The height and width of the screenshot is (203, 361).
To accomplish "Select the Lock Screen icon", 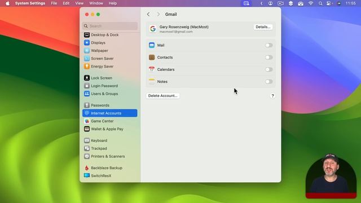I will tap(87, 78).
